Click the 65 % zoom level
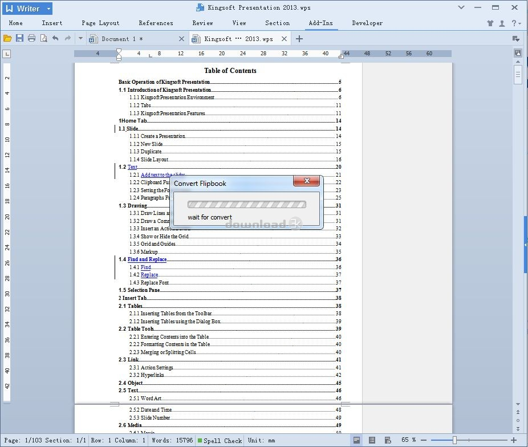 [408, 440]
